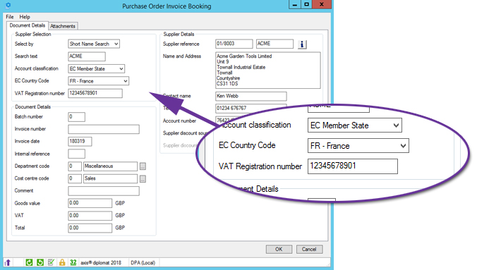
Task: Click the Miscellaneous department name field
Action: tap(110, 166)
